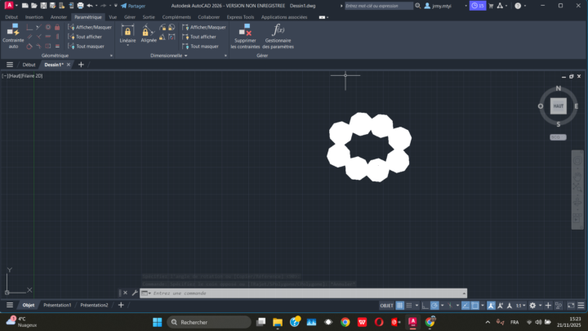Open the Gestionnaire des paramètres
The width and height of the screenshot is (588, 331).
click(278, 36)
